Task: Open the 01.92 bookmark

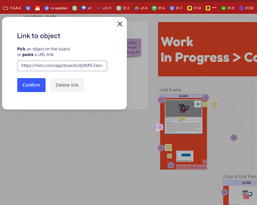Action: tap(246, 8)
